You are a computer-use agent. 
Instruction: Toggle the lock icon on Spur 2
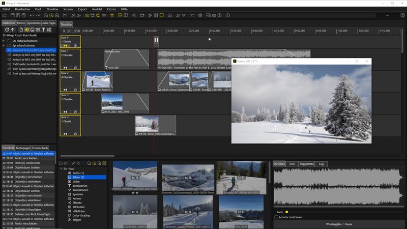pos(65,90)
